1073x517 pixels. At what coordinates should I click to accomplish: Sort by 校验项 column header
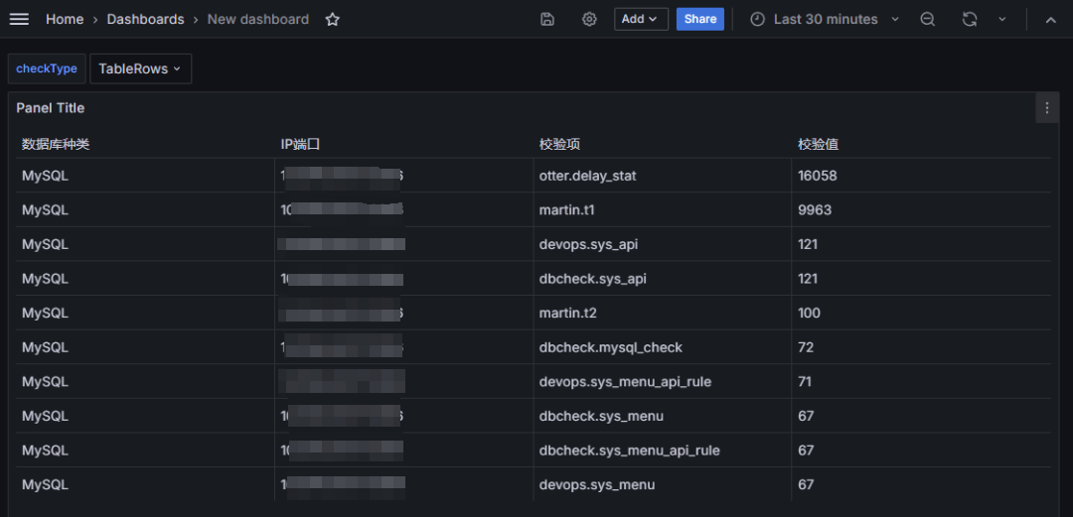pos(559,144)
